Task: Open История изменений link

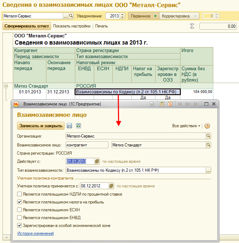Action: coord(36,233)
